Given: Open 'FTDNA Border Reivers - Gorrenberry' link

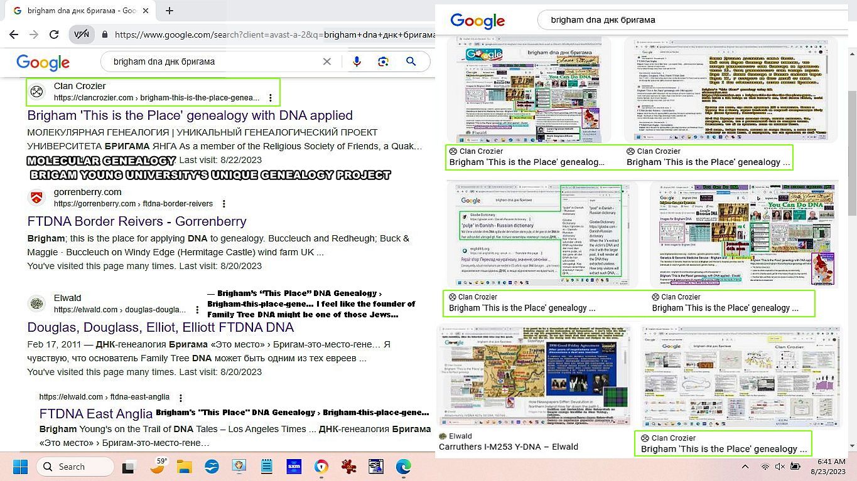Looking at the screenshot, I should (137, 221).
